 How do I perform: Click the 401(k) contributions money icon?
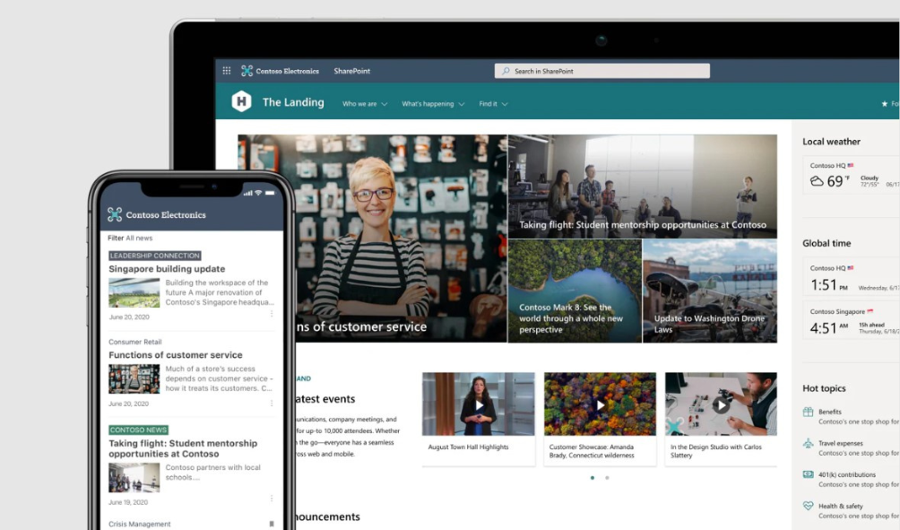809,474
